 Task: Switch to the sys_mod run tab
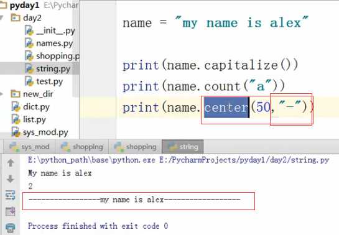click(30, 147)
